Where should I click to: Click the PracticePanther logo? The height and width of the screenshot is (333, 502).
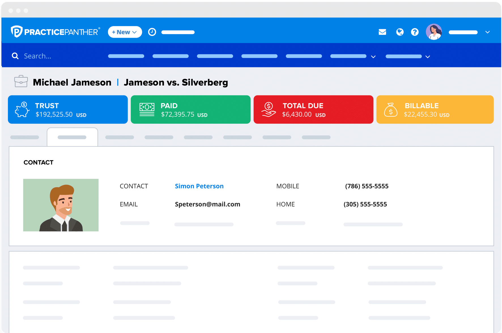point(56,32)
